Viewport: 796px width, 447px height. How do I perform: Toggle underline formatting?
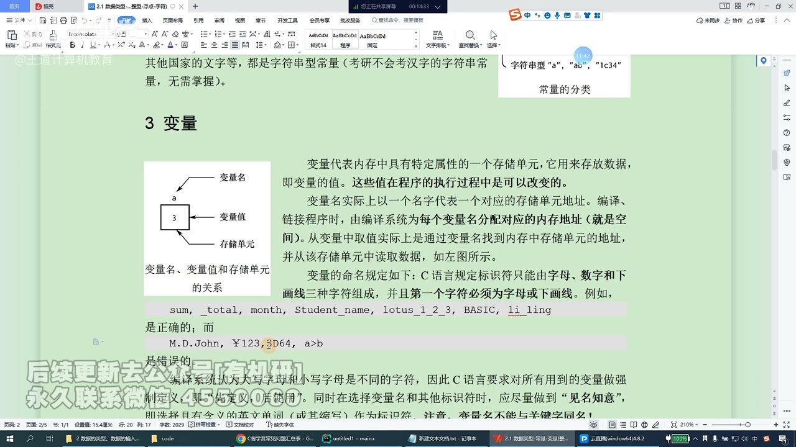coord(93,45)
